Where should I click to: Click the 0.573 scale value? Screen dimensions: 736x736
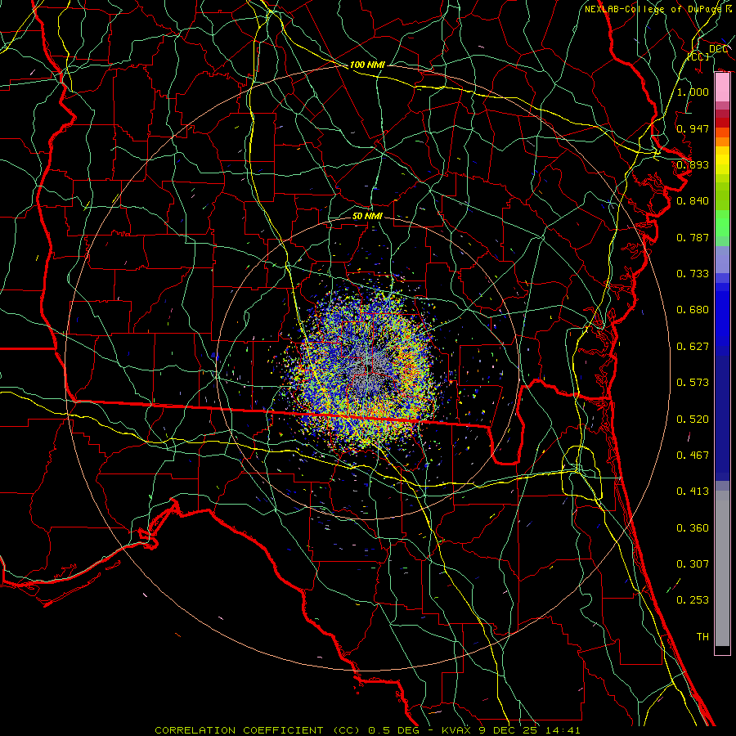[x=693, y=383]
